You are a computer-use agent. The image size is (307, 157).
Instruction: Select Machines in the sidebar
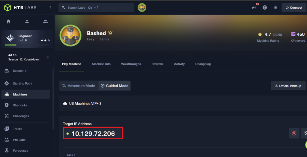26,94
